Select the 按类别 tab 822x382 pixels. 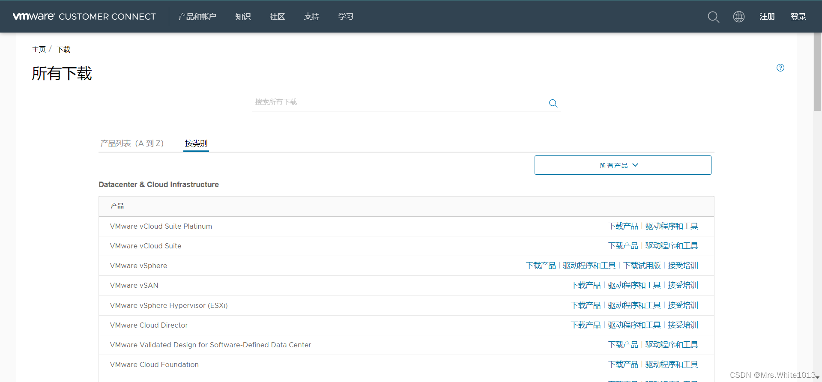click(196, 143)
